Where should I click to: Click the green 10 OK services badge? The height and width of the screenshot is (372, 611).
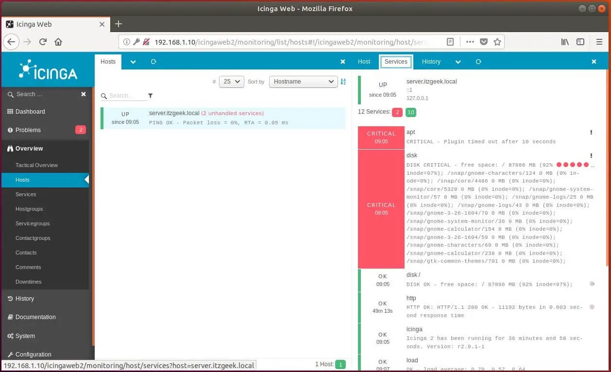411,112
